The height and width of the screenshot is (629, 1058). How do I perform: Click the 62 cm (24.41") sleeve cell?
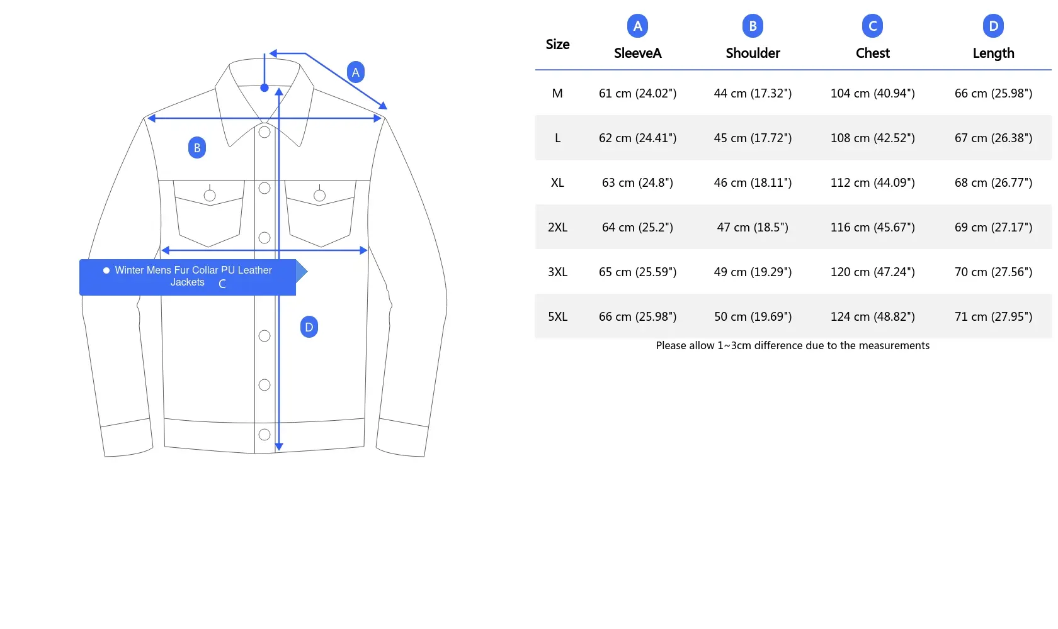[637, 138]
